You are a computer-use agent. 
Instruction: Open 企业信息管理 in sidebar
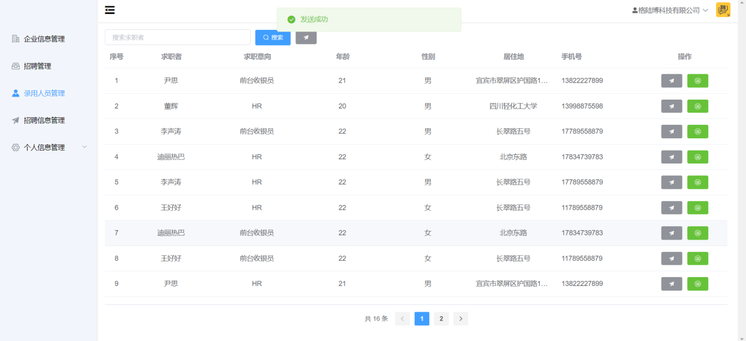point(49,39)
